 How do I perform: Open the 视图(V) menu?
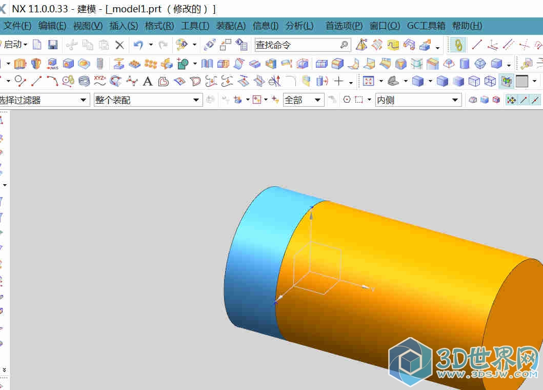(88, 26)
